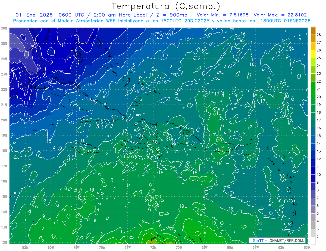Screen dimensions: 326x251
Task: Click the yellow swatch between 25 and 26
Action: tap(313, 54)
